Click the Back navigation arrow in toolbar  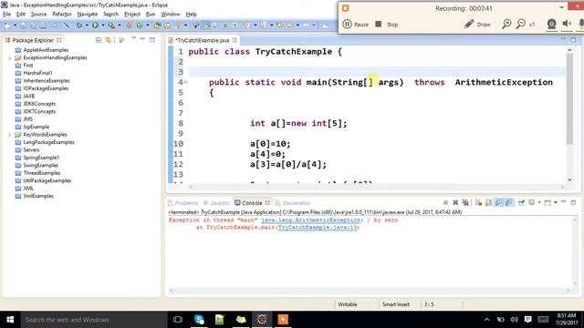pos(289,26)
